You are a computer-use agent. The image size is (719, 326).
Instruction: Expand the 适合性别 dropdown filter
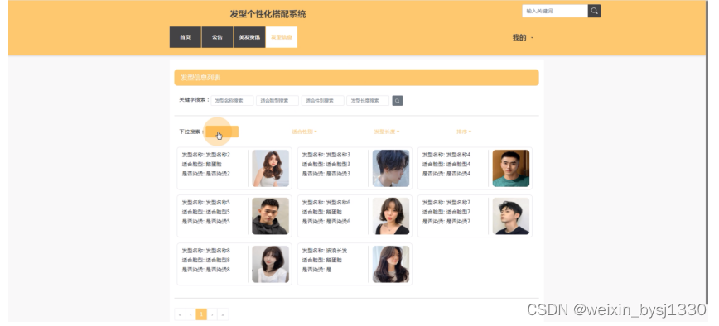305,132
